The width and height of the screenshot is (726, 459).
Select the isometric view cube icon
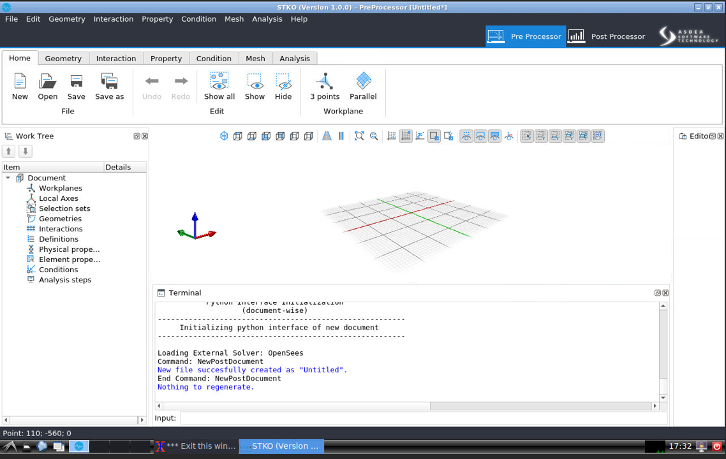click(x=224, y=136)
